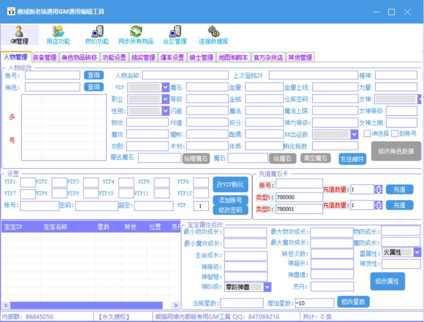Click the 修改角色数据 button
The image size is (424, 322).
396,151
